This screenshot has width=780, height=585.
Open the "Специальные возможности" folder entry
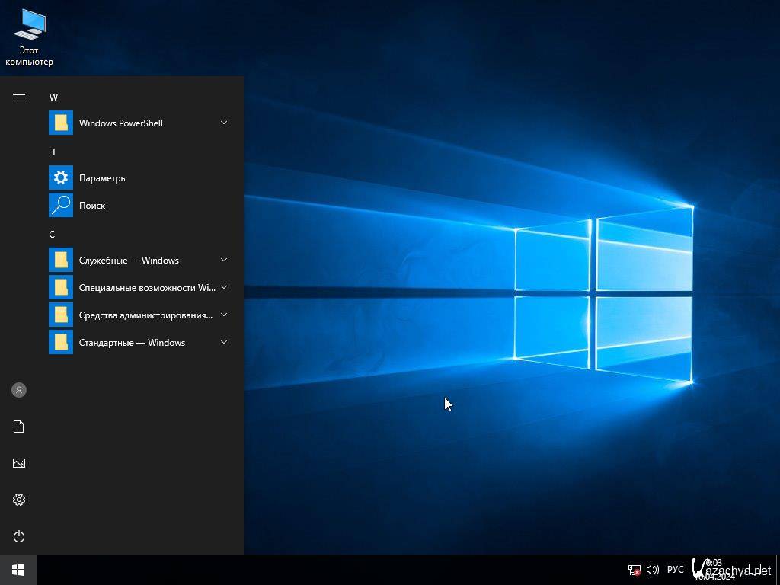tap(137, 288)
